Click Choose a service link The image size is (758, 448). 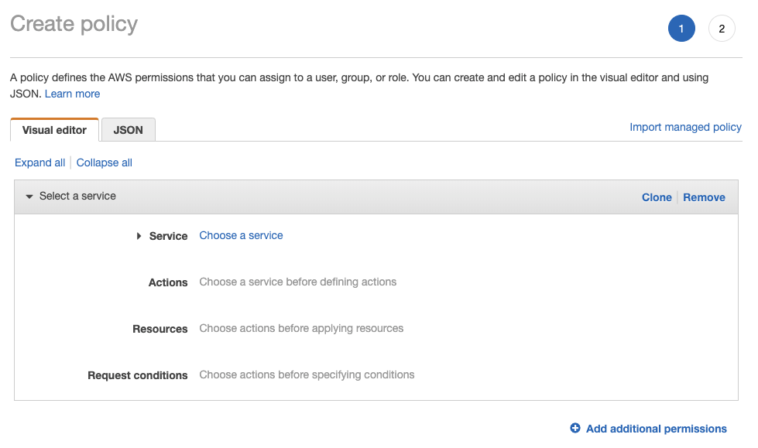[x=241, y=235]
